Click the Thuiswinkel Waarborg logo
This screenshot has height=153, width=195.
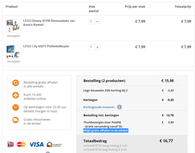(x=54, y=144)
